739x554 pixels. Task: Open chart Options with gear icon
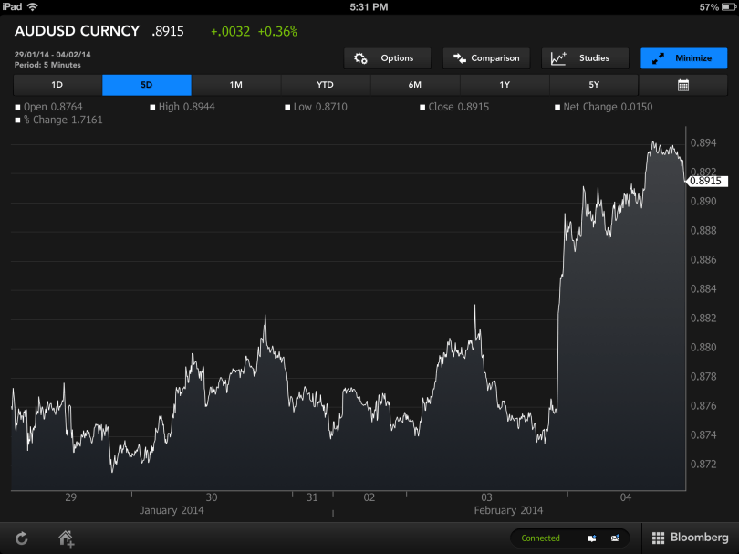point(385,58)
